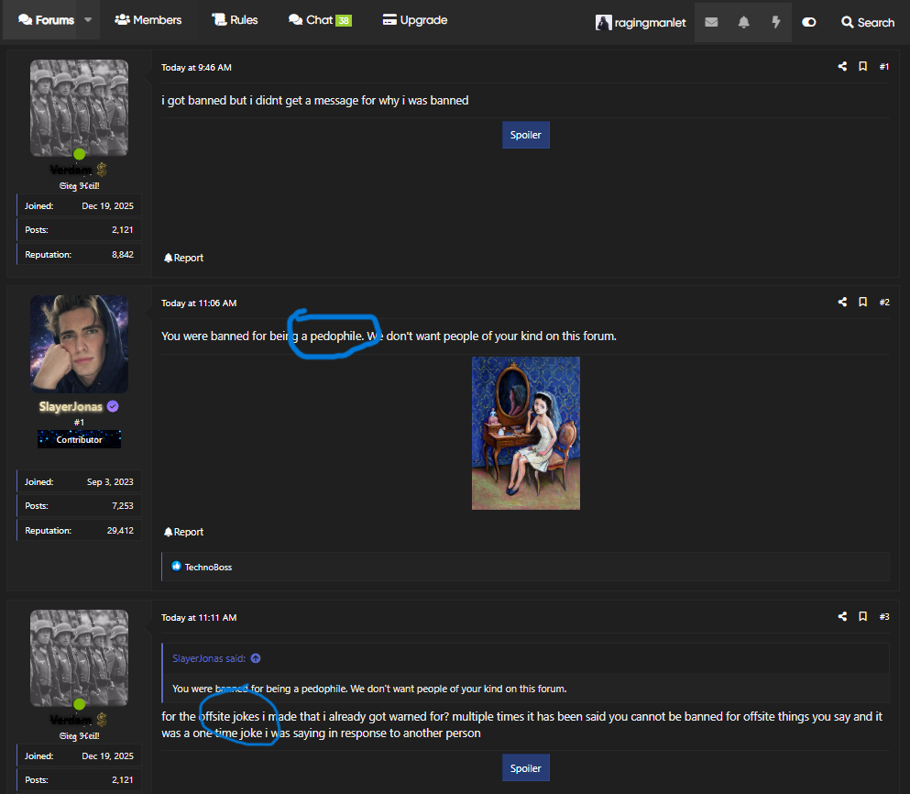Open the notifications bell icon
910x794 pixels.
tap(743, 22)
